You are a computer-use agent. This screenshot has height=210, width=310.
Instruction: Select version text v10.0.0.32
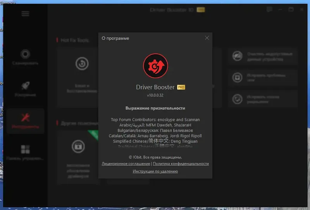pos(155,95)
